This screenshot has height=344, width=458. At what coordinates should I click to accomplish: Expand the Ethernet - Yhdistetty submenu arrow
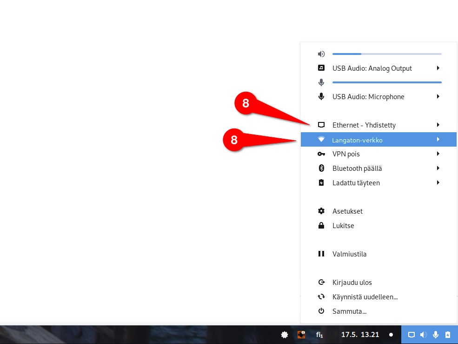(438, 125)
